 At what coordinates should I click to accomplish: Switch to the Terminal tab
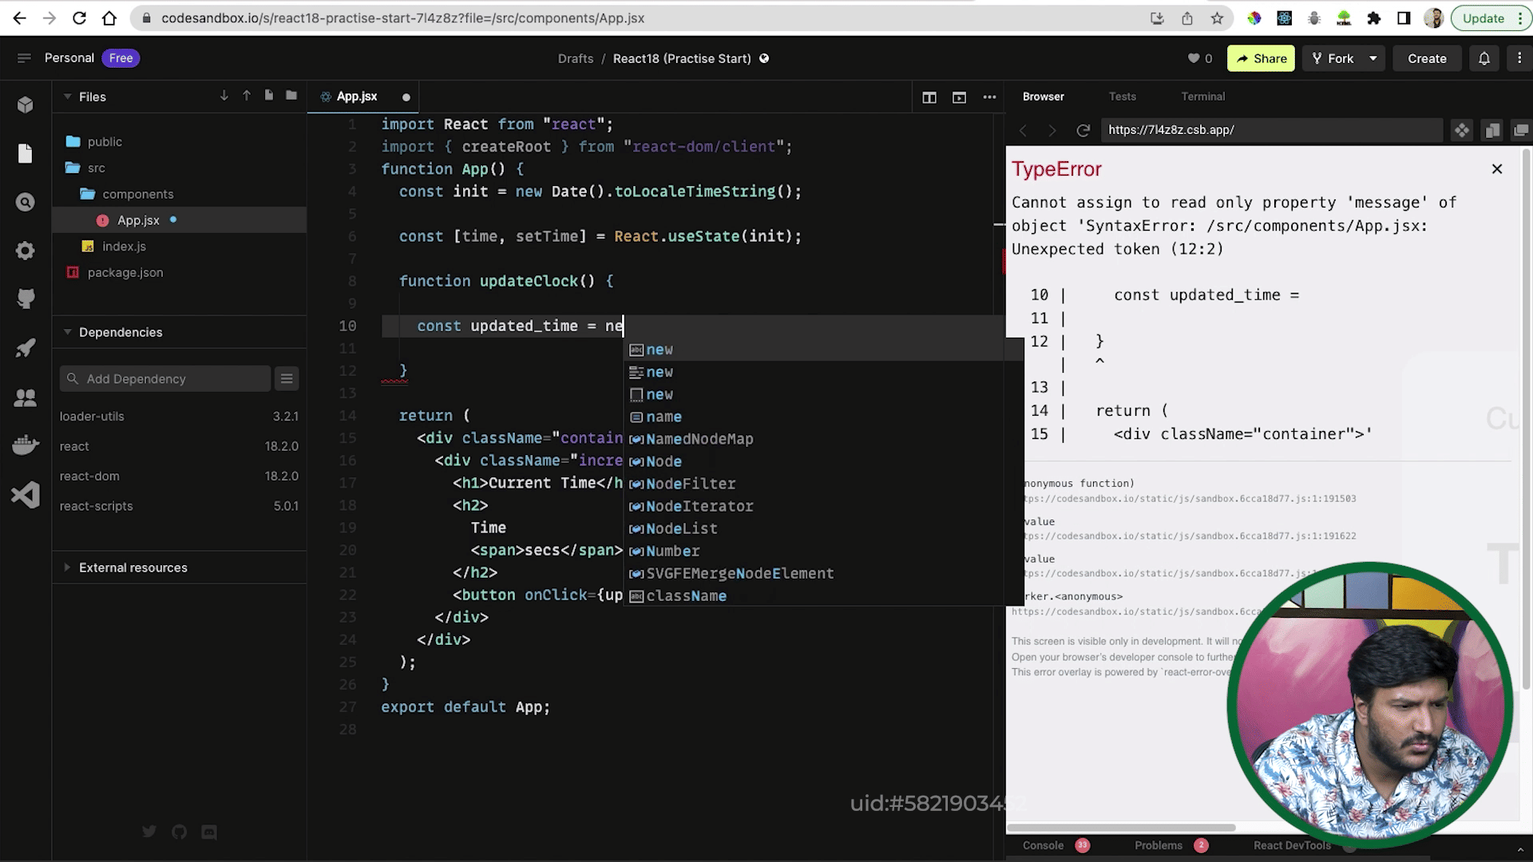[1202, 97]
